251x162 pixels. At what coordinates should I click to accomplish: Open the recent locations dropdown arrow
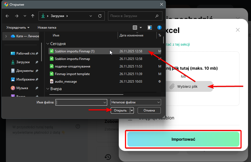pyautogui.click(x=25, y=16)
